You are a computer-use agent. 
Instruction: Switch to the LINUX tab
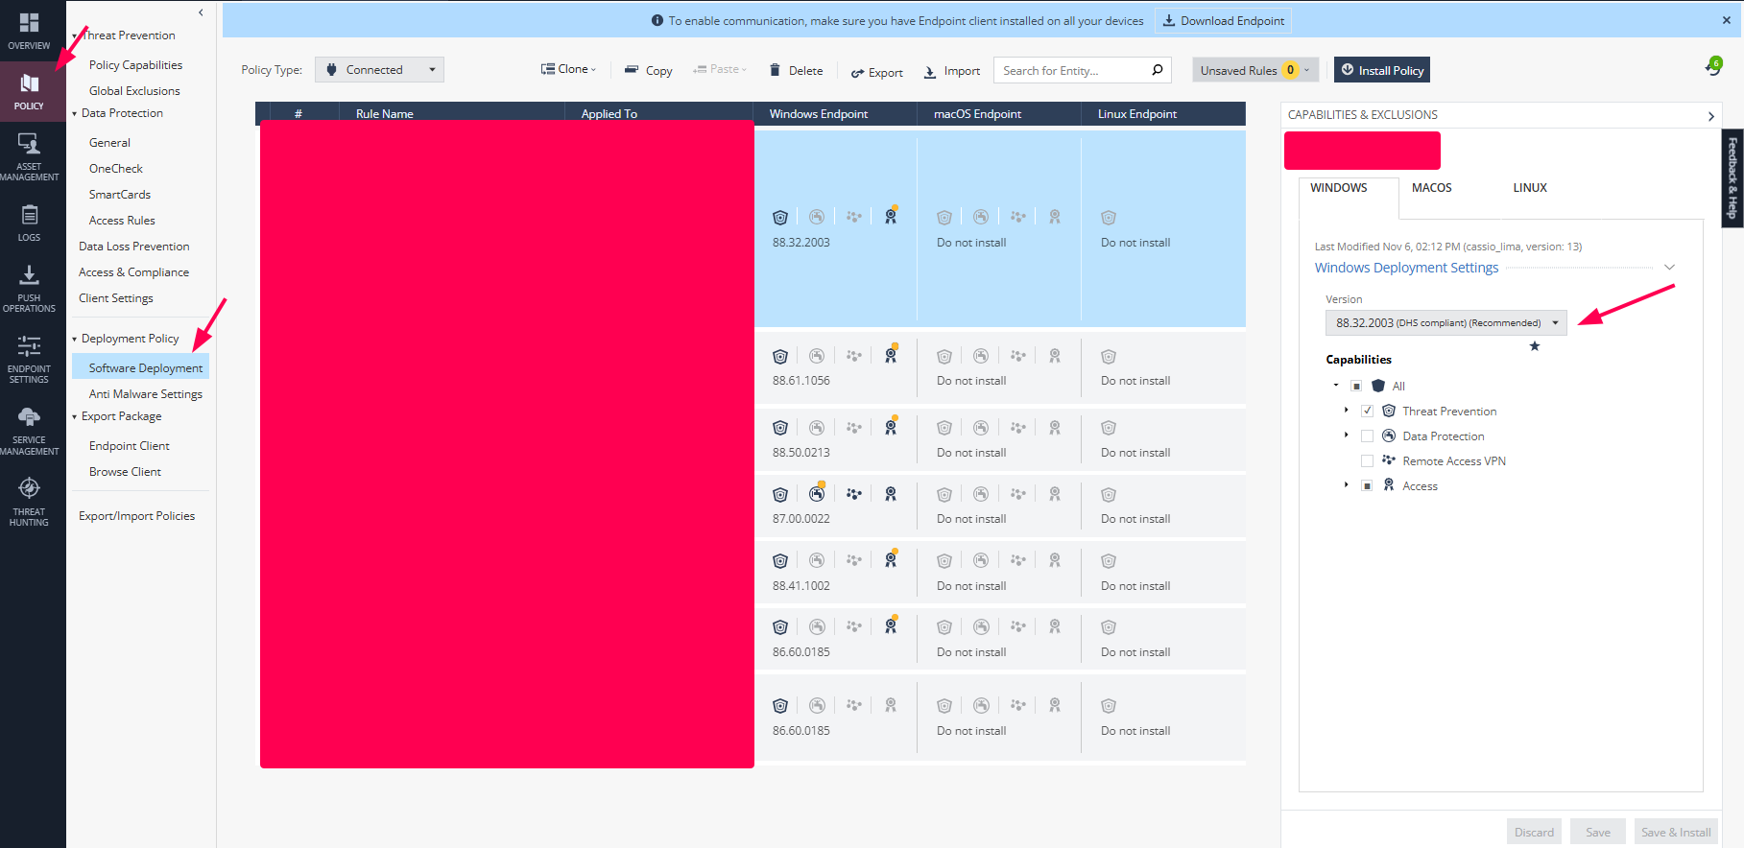1530,188
